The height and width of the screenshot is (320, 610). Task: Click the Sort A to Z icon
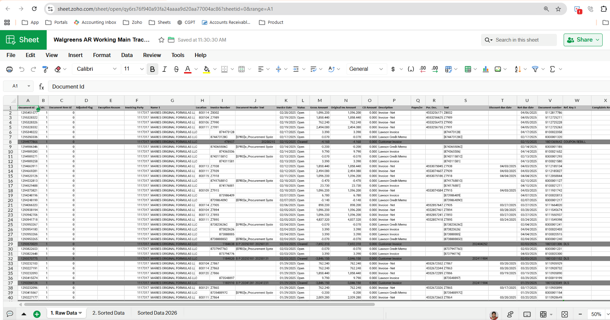518,69
